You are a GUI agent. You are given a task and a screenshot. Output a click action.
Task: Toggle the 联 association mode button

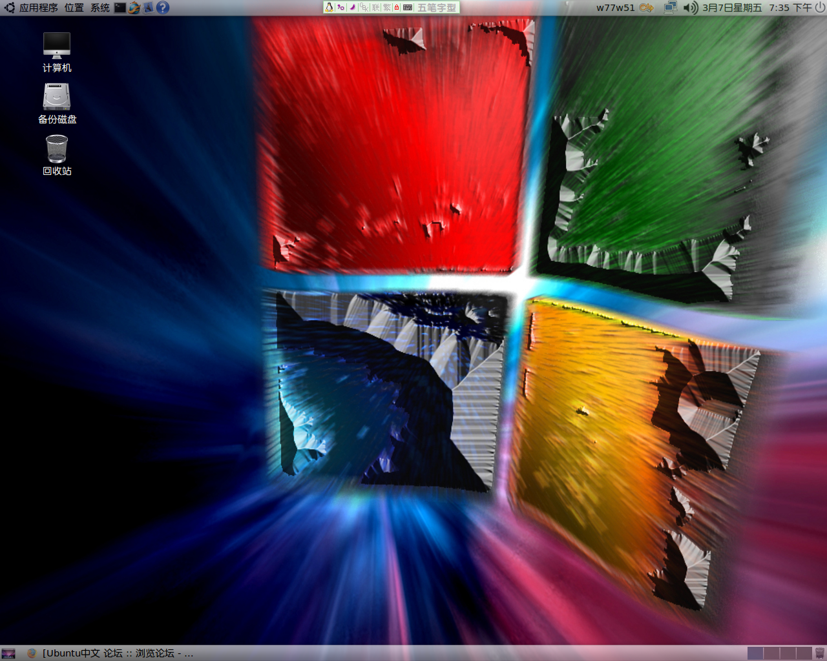click(x=376, y=8)
